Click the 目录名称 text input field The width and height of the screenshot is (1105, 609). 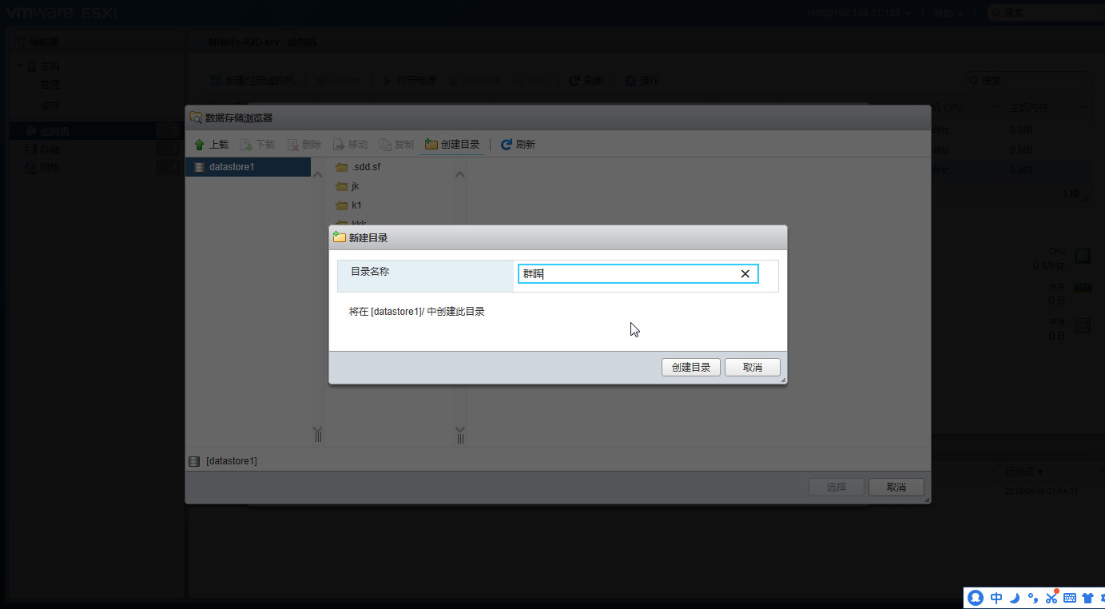[x=627, y=274]
